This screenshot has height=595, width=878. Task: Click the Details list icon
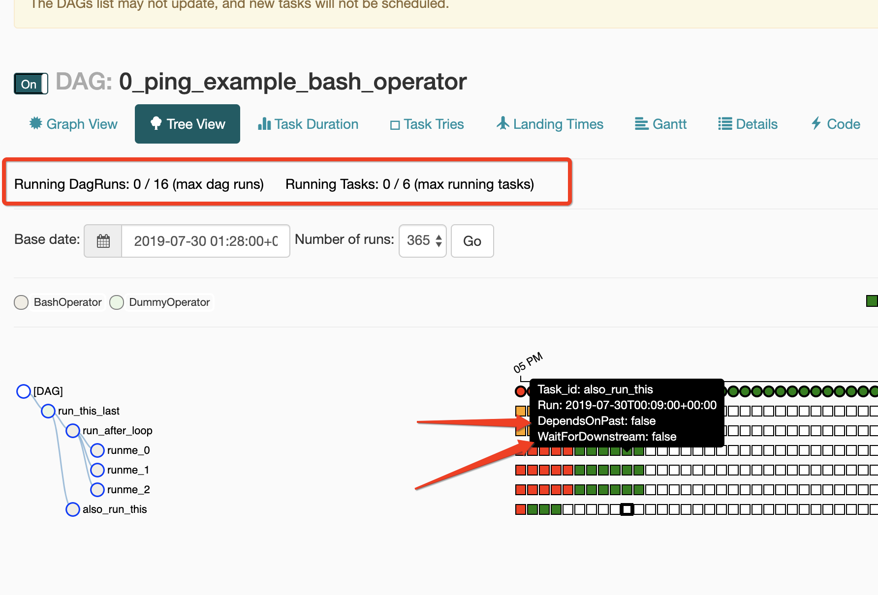[x=725, y=123]
